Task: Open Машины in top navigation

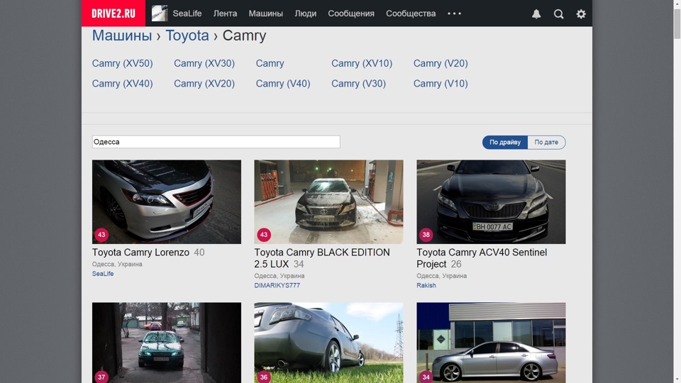Action: [266, 13]
